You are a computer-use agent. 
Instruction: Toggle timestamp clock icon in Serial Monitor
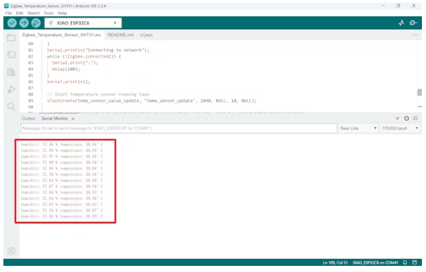406,119
